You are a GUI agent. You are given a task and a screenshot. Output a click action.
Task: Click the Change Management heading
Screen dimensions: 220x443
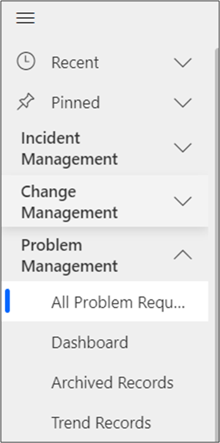(70, 202)
